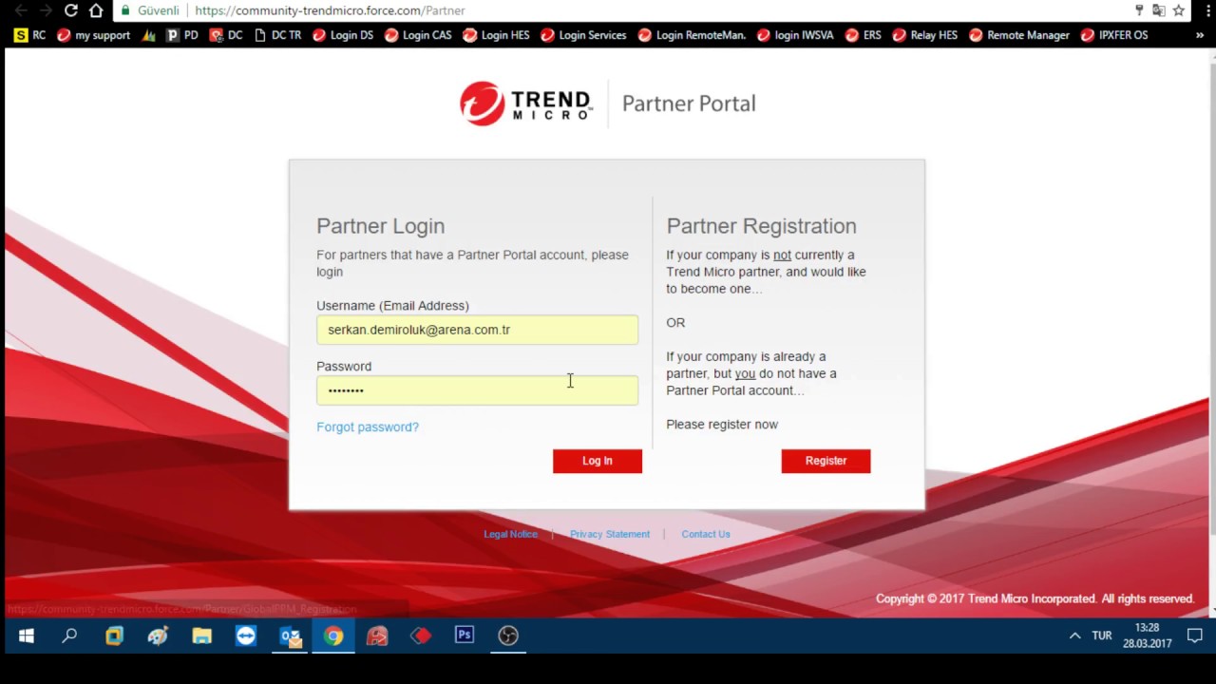Click the Partner Registration heading

(x=761, y=226)
